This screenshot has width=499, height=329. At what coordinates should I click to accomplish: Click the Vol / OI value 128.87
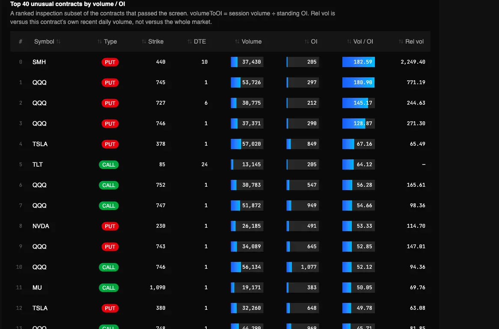(x=363, y=123)
